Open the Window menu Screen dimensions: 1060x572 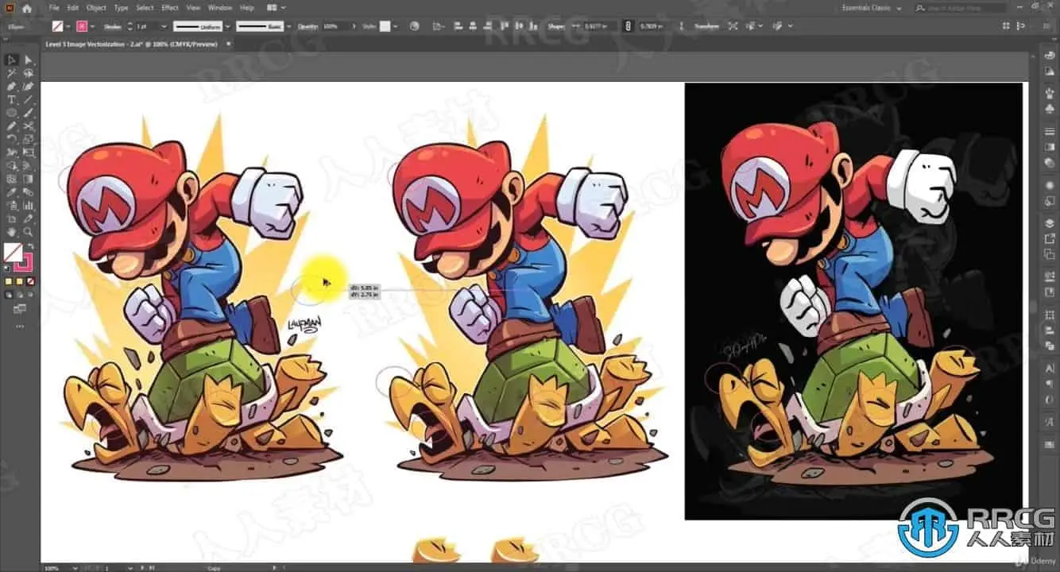(x=221, y=8)
